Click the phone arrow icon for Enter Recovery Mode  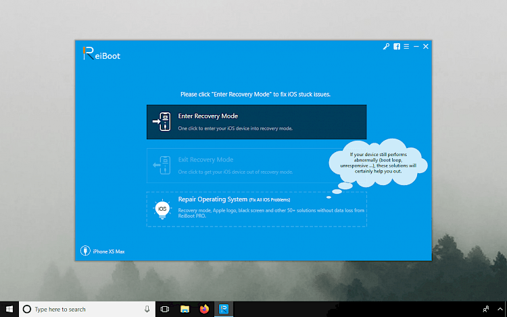[162, 122]
